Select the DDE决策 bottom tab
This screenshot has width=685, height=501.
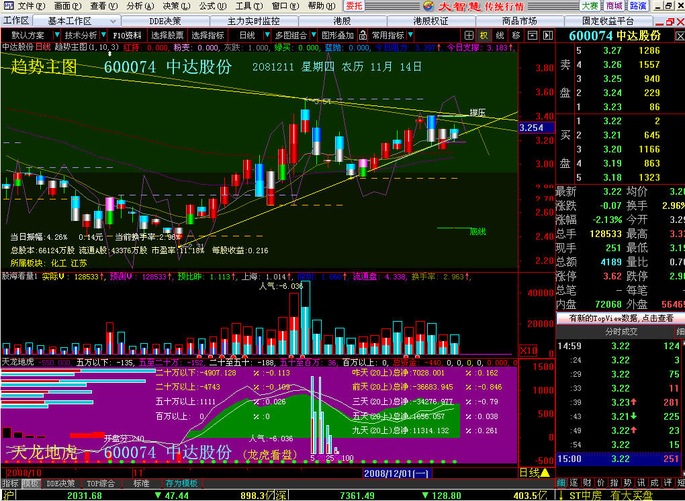(60, 484)
